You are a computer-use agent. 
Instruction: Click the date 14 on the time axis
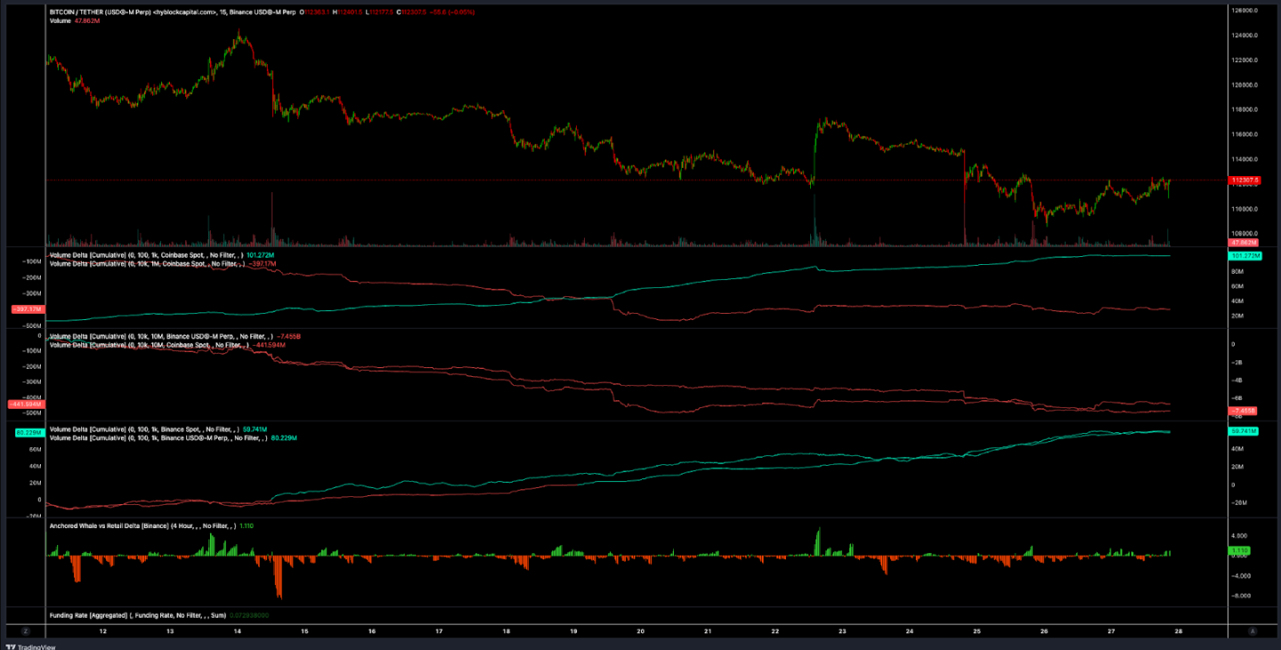point(238,631)
